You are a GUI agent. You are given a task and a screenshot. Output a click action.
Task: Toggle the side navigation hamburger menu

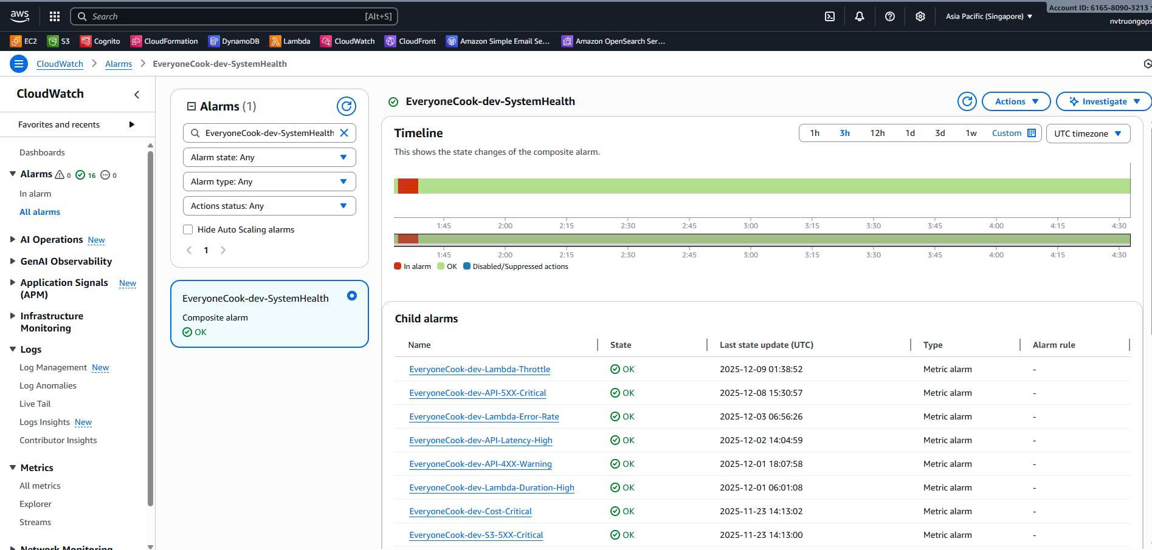pyautogui.click(x=19, y=64)
